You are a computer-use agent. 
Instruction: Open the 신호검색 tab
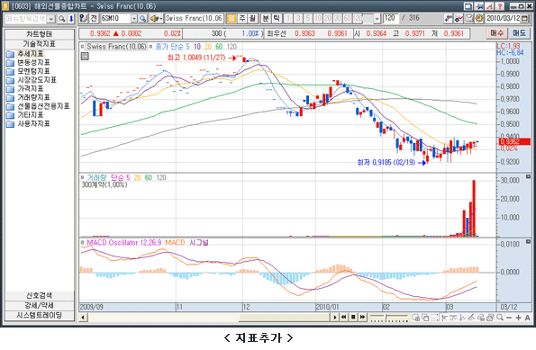coord(40,296)
